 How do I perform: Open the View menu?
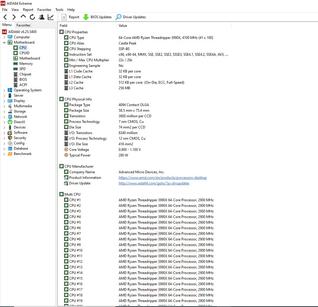[x=15, y=9]
